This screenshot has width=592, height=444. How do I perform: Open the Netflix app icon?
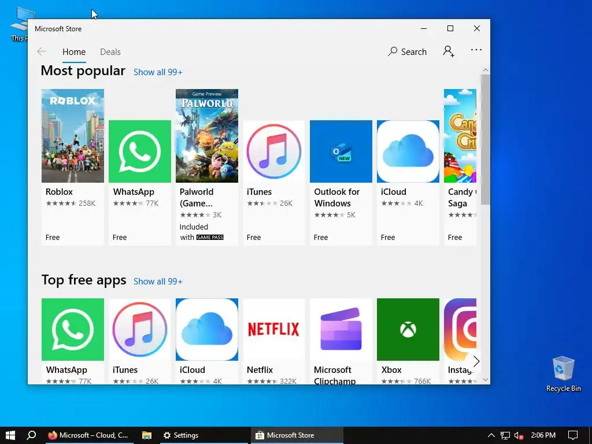273,330
